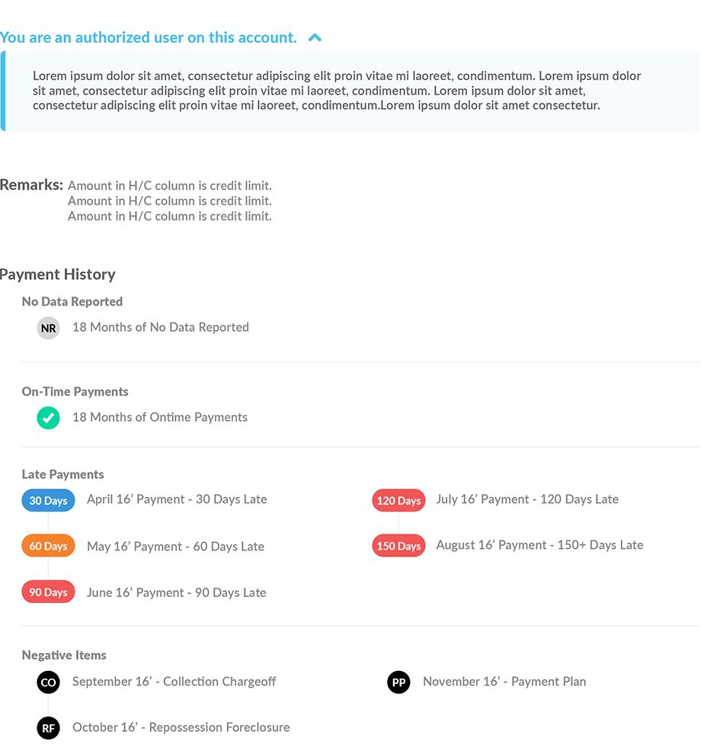
Task: Select the red 150 Days badge
Action: (399, 546)
